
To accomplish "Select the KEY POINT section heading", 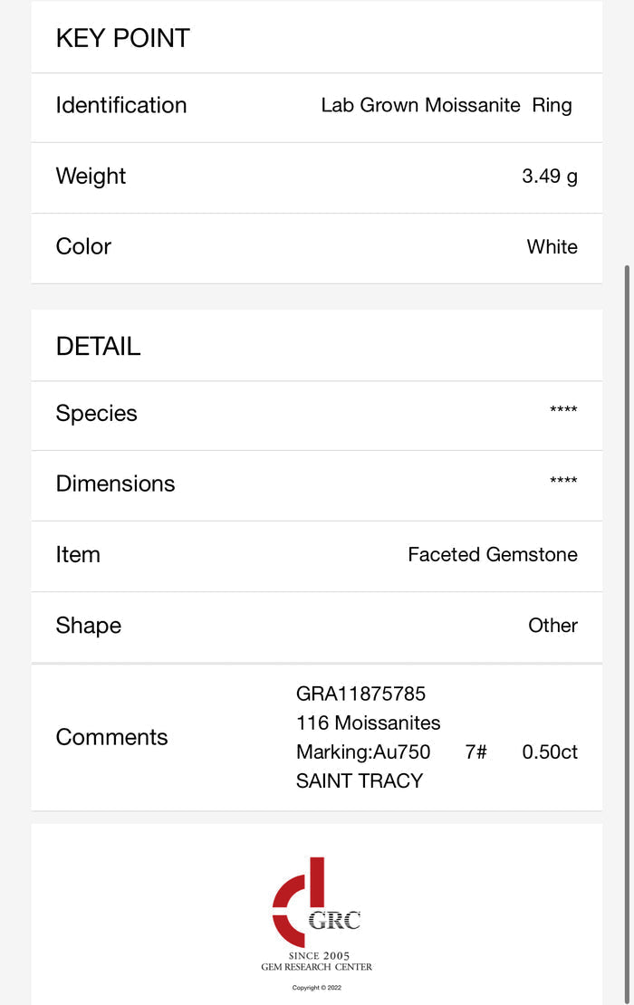I will pos(123,38).
